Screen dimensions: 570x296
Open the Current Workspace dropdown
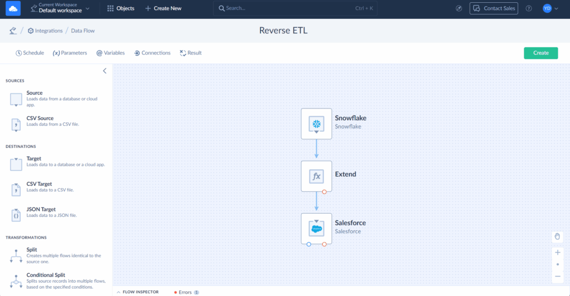[x=60, y=8]
